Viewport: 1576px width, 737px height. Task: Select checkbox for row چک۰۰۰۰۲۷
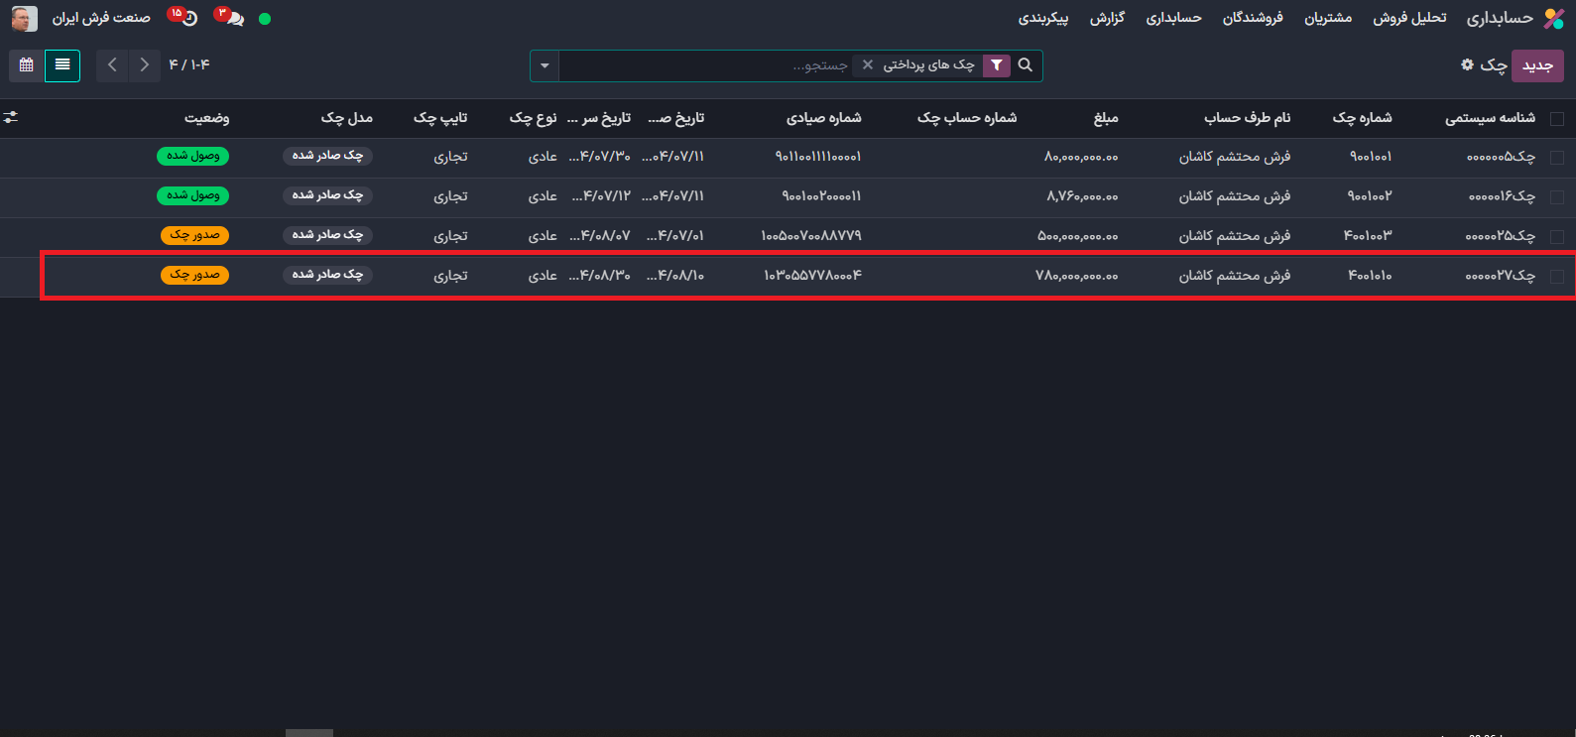click(1557, 277)
